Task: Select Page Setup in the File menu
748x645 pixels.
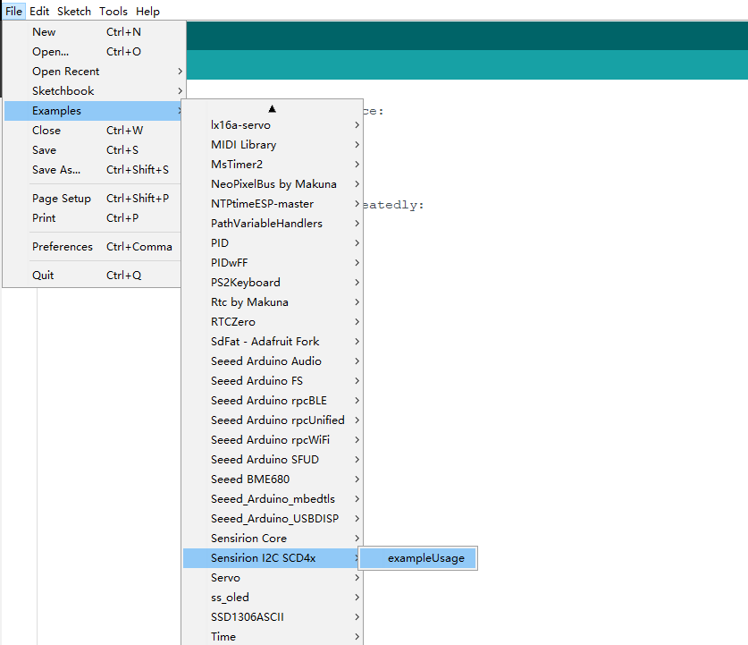Action: tap(93, 198)
